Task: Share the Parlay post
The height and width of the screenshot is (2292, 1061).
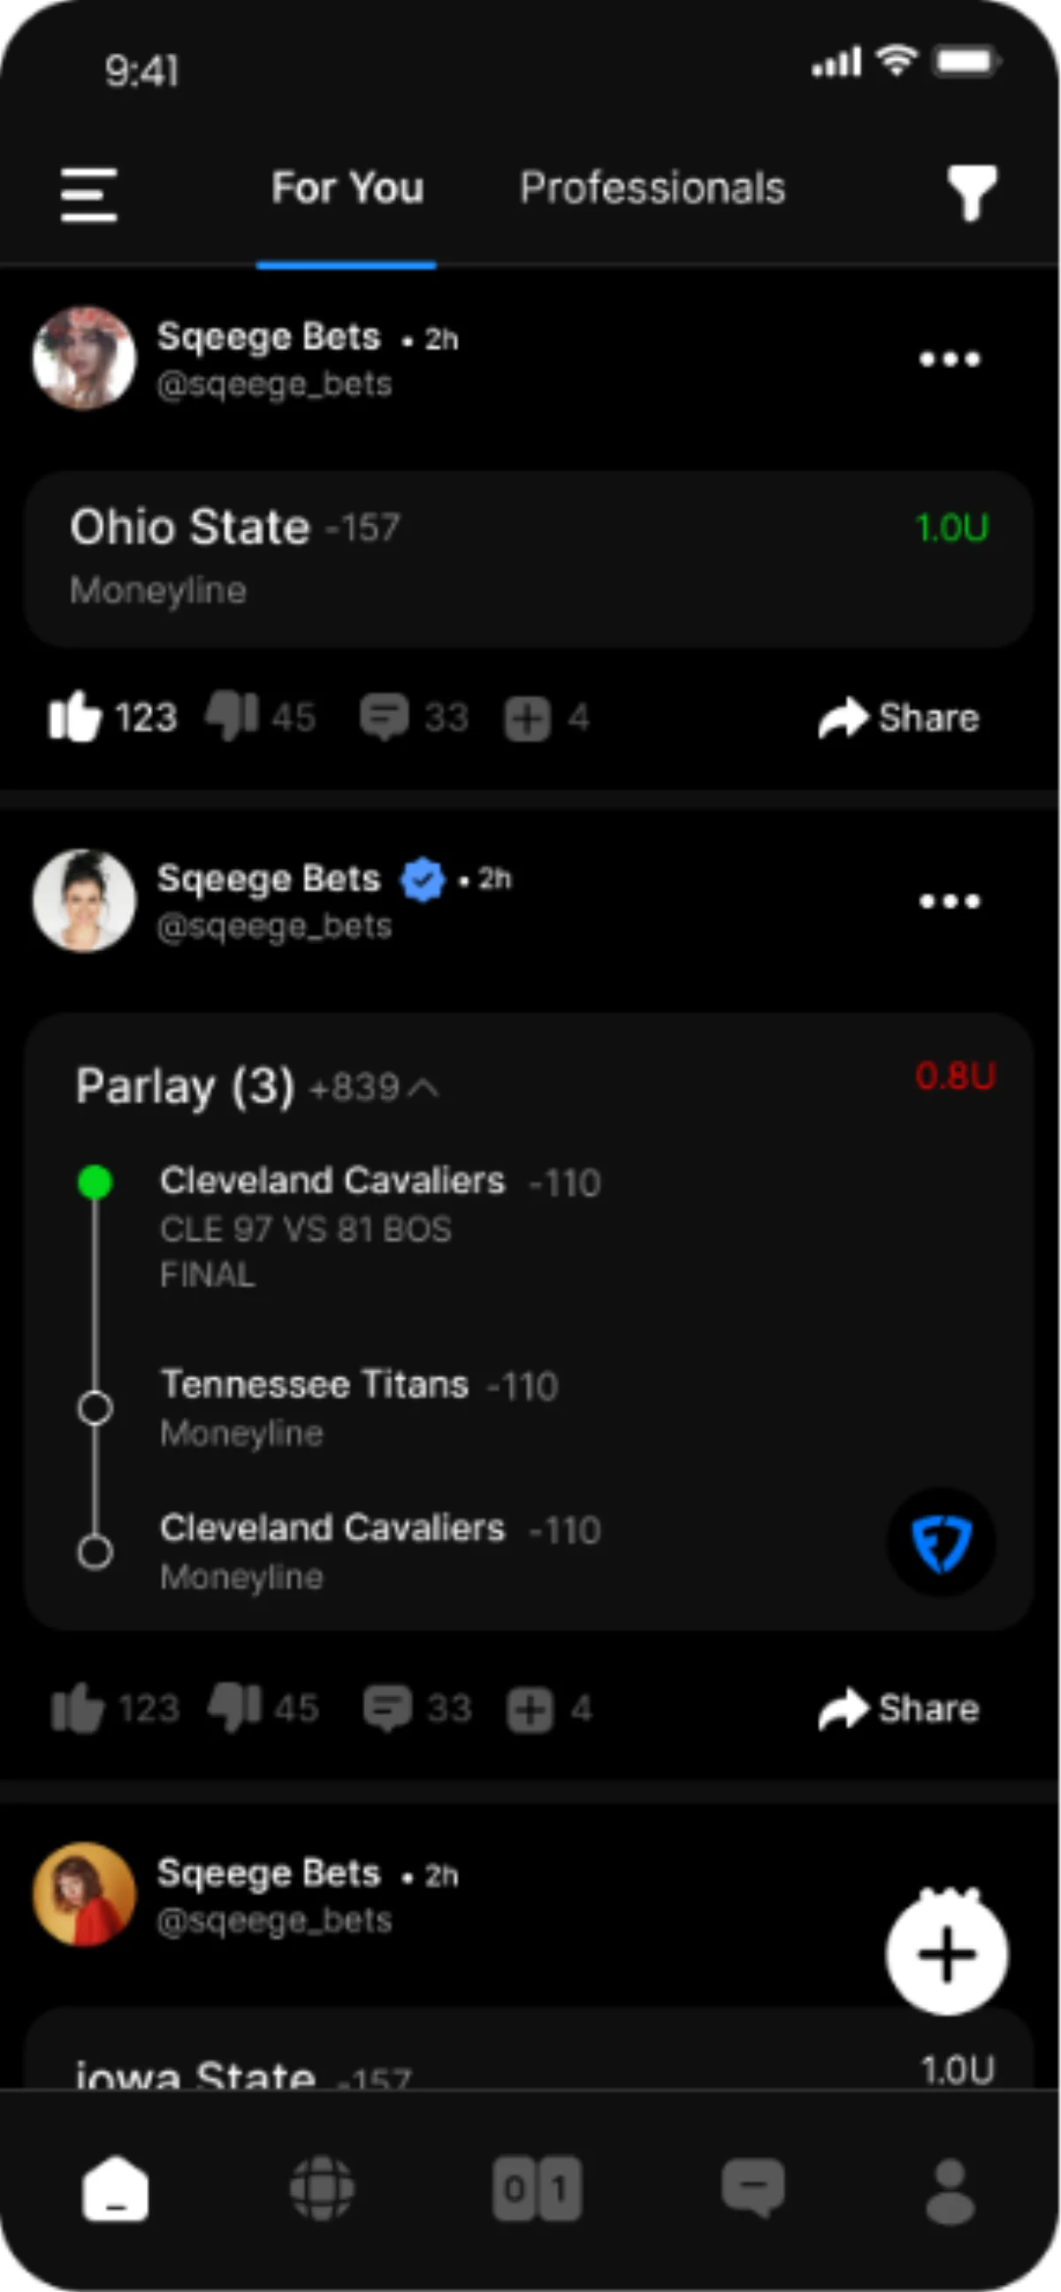Action: [898, 1707]
